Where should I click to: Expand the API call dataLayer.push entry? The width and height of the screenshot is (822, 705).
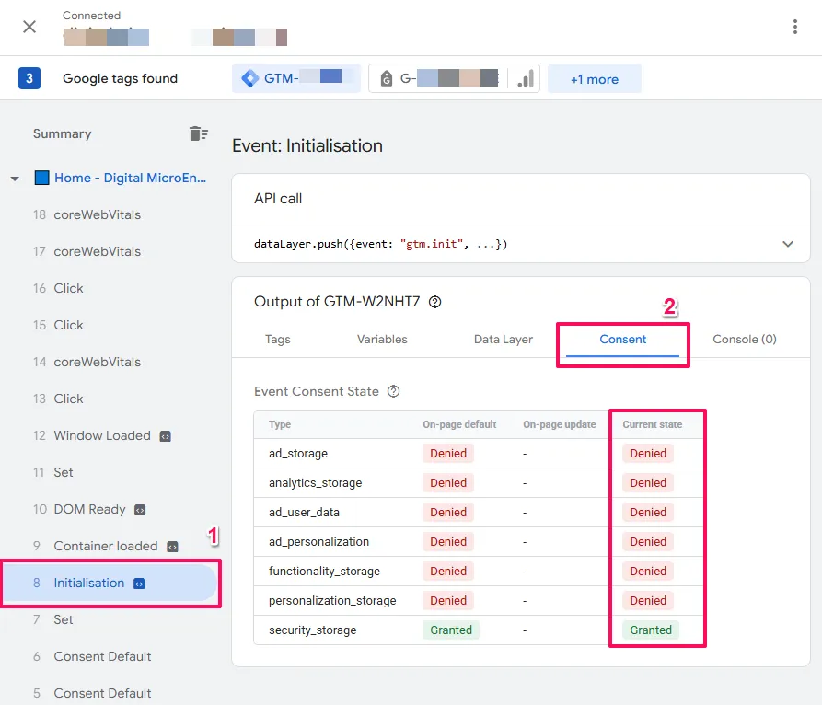click(787, 244)
